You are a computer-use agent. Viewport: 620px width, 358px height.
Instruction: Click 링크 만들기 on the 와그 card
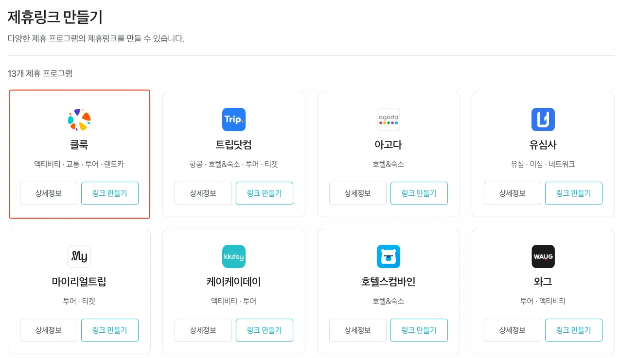click(x=574, y=330)
